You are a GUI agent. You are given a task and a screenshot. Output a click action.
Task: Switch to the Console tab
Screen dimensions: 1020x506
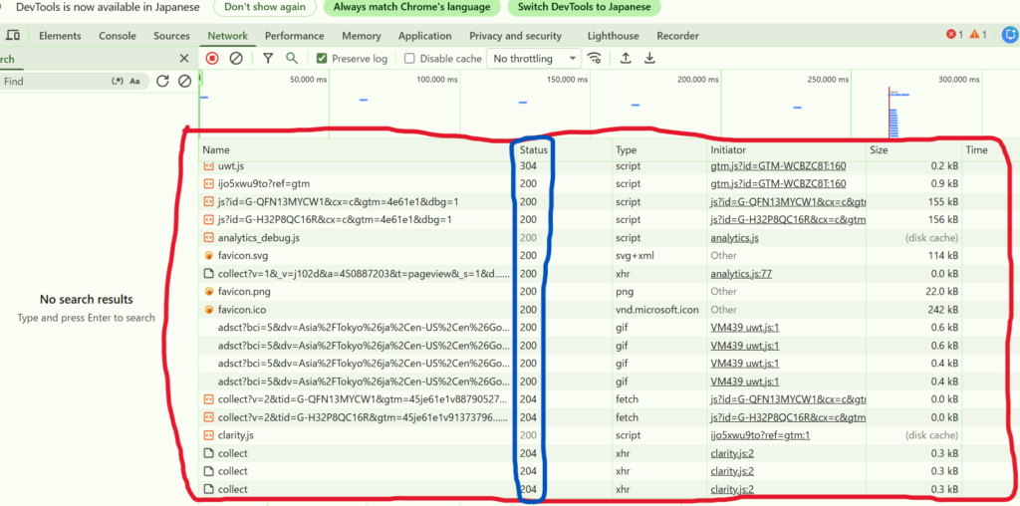click(x=118, y=36)
